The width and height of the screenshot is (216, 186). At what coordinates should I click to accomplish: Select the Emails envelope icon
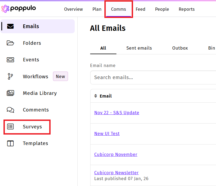click(x=10, y=26)
